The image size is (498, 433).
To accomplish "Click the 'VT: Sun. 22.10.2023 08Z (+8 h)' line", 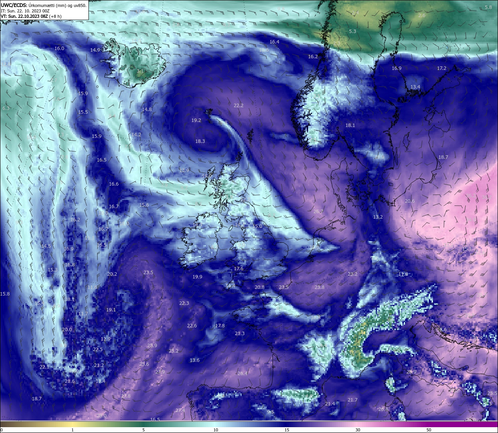I will click(32, 16).
